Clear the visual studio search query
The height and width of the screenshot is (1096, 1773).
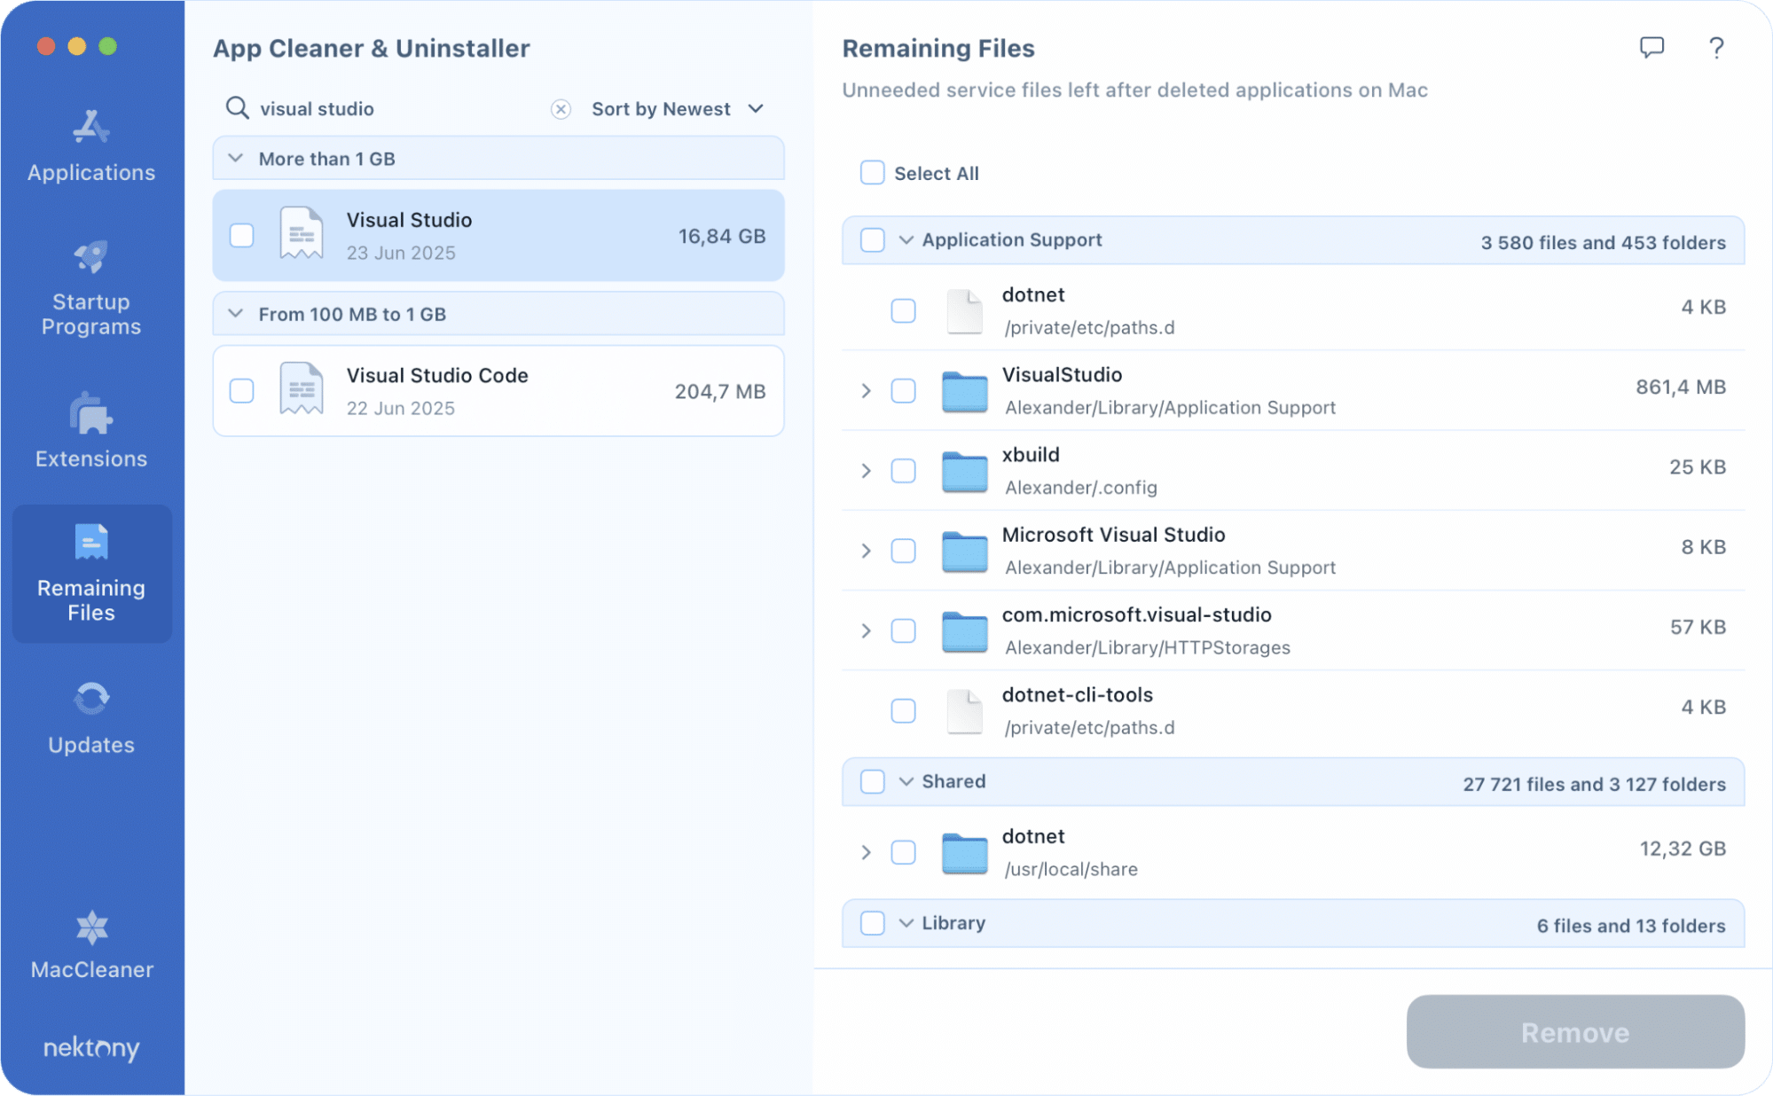click(x=561, y=108)
